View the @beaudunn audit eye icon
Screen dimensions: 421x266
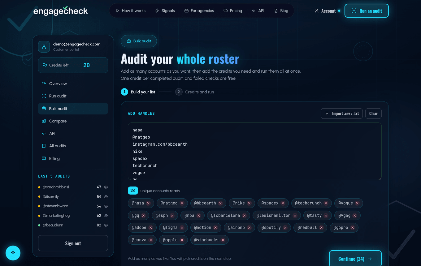pos(106,225)
